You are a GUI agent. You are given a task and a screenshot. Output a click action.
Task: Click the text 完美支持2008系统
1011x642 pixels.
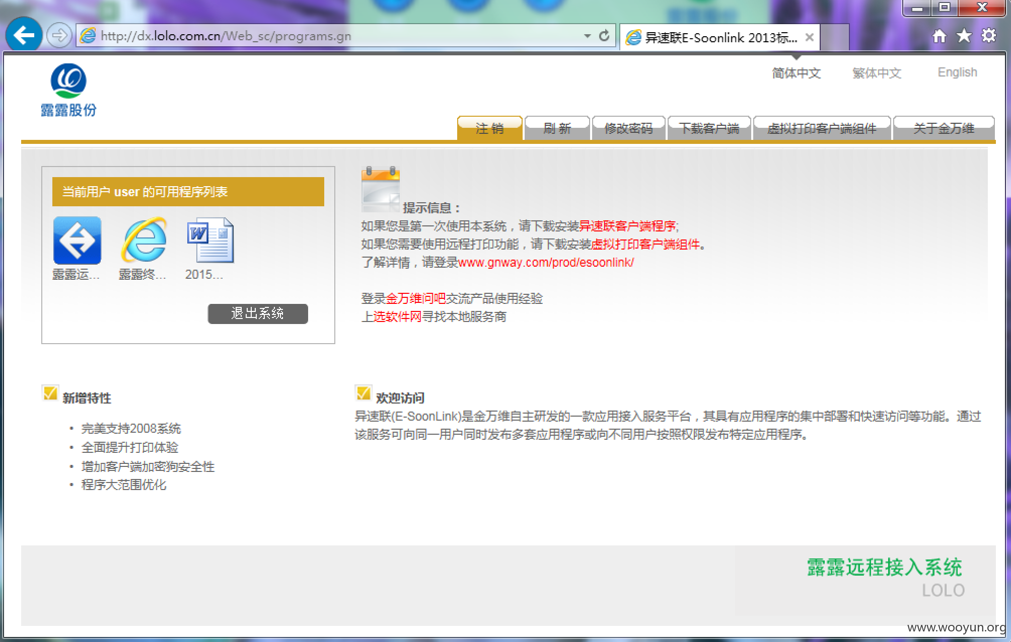131,428
